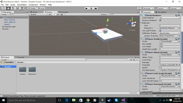Open the GameObject menu
The height and width of the screenshot is (103, 183).
point(22,5)
